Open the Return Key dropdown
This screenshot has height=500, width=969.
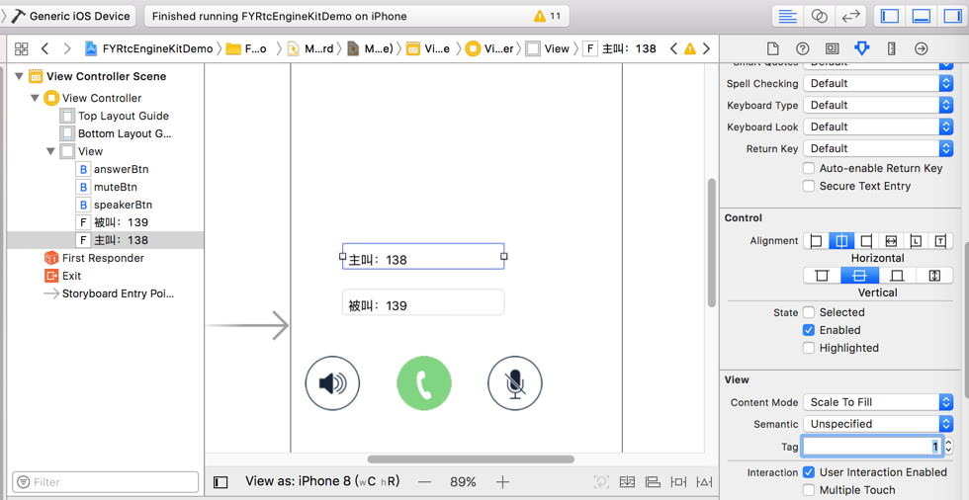pos(878,148)
